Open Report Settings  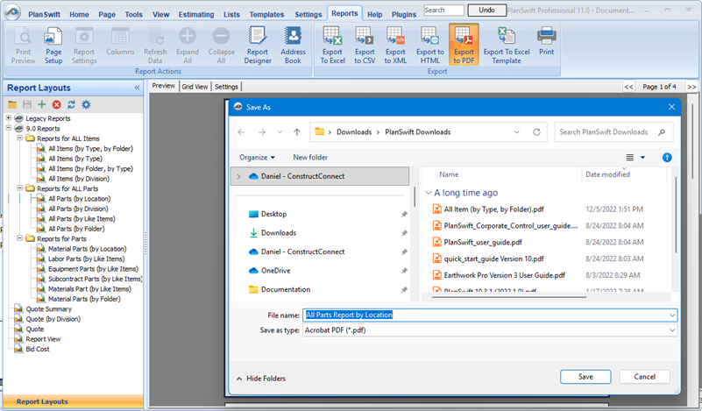(84, 46)
